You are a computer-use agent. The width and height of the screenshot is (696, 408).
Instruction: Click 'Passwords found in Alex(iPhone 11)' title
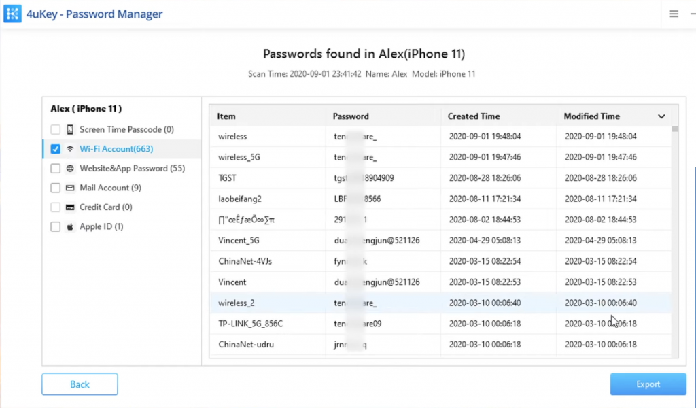364,54
